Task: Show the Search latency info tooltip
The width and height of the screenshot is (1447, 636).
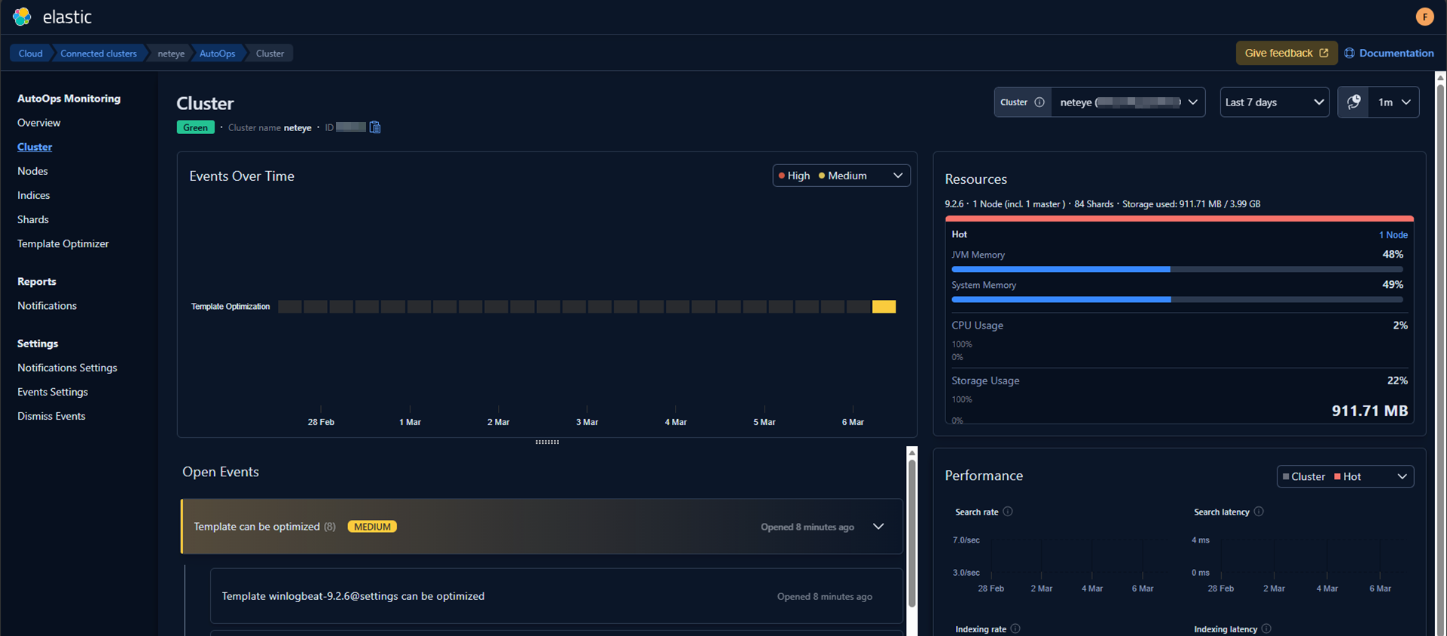Action: coord(1259,512)
